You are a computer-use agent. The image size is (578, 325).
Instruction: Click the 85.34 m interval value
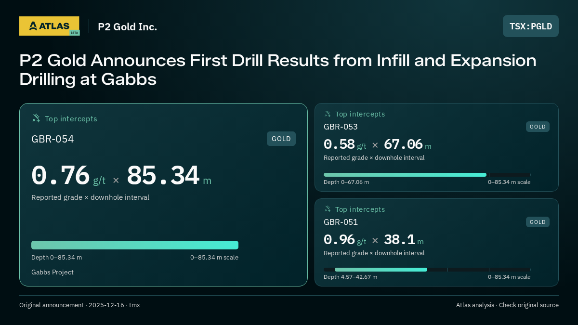(x=169, y=176)
